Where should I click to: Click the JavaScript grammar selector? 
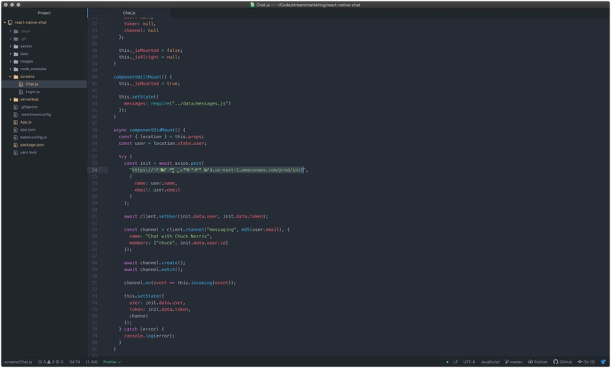click(x=490, y=362)
